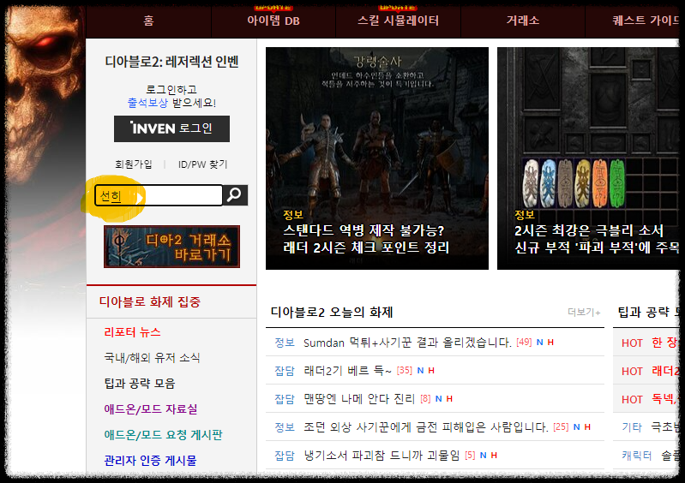Screen dimensions: 685x483
Task: Open post 래더2기 베르 득~
Action: pyautogui.click(x=348, y=371)
